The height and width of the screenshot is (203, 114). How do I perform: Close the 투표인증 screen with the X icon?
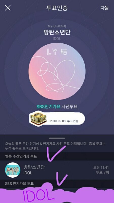[x=8, y=8]
